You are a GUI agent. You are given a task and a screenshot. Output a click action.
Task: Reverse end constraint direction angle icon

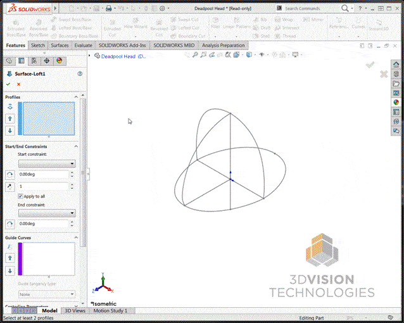click(x=9, y=224)
